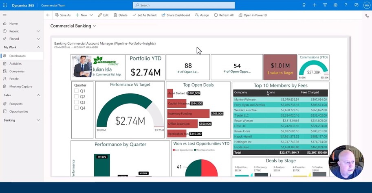
Task: Click the Commissions YTD gauge
Action: click(x=313, y=67)
